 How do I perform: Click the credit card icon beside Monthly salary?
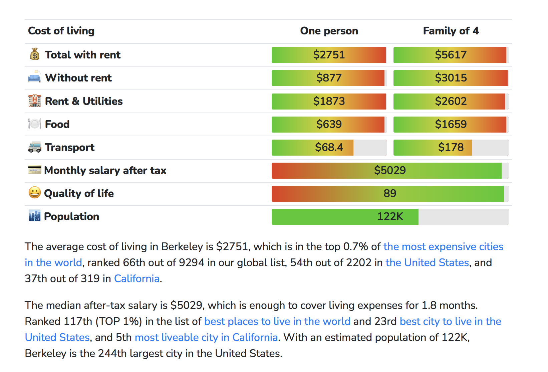35,170
